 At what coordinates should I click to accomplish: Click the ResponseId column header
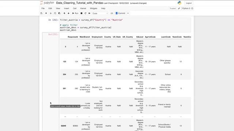[73, 37]
